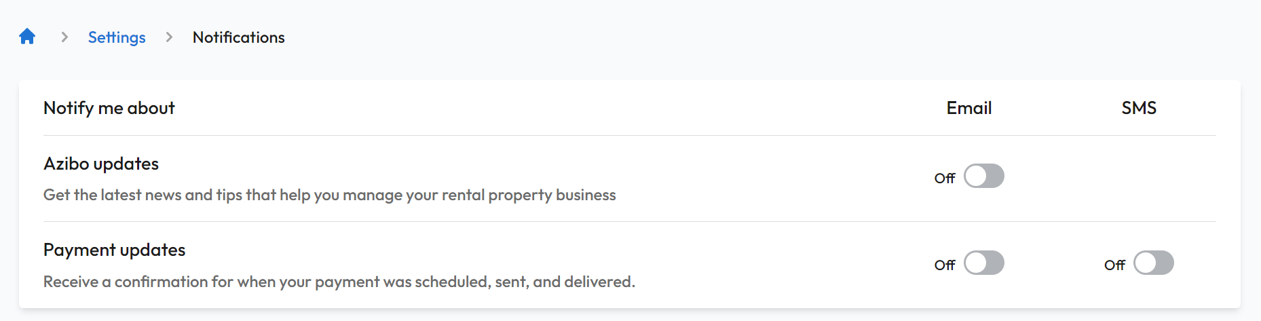Click the Notify me about heading
This screenshot has width=1261, height=321.
[109, 108]
